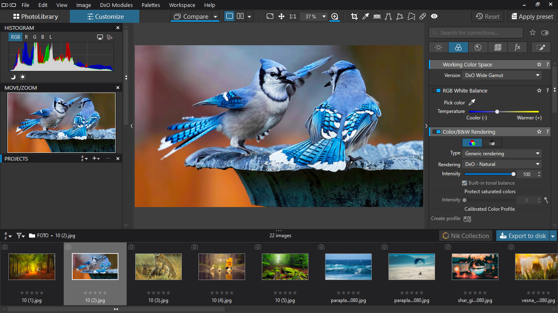Switch to the Customize tab

point(105,17)
